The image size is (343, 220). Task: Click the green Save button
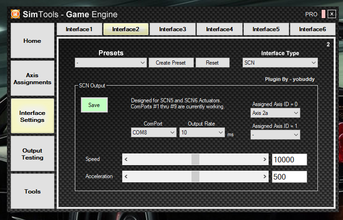click(94, 105)
